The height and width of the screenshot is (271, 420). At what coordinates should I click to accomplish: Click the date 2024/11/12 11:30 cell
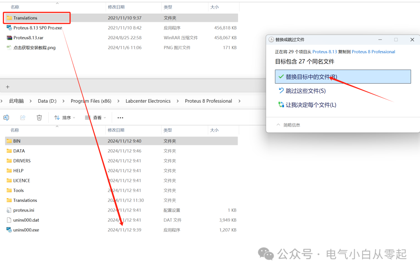pos(126,201)
